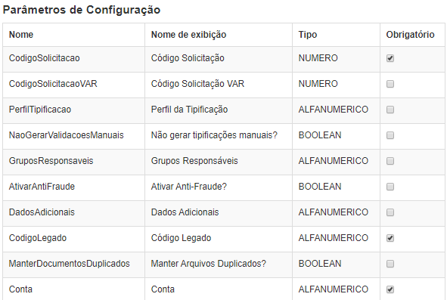This screenshot has height=300, width=447.
Task: Click the Ativar Anti-Fraude? display name cell
Action: click(219, 187)
